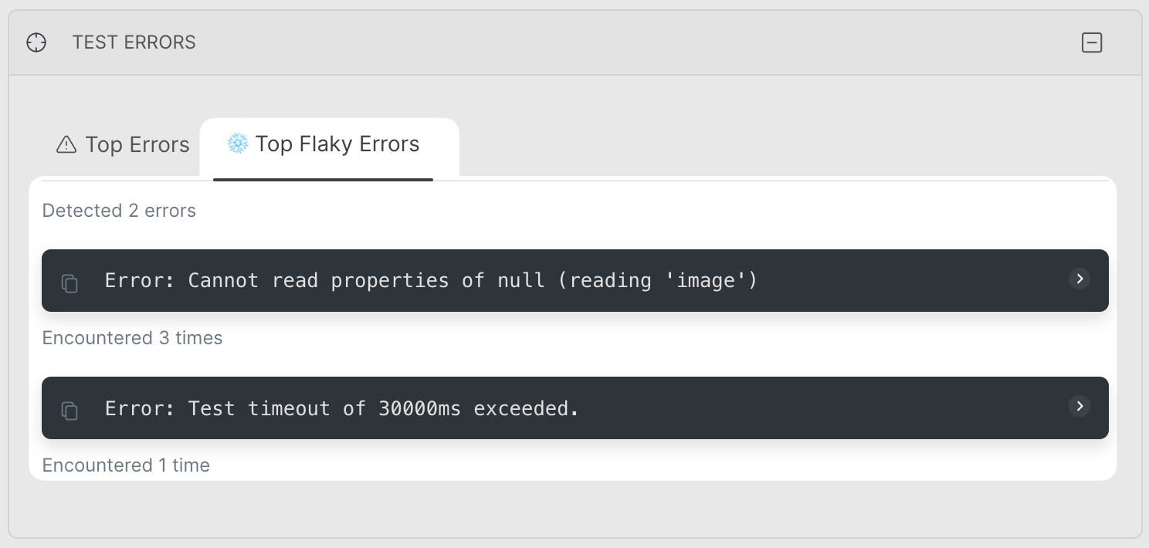The image size is (1149, 548).
Task: Click the snowflake icon on Top Flaky Errors
Action: tap(237, 144)
